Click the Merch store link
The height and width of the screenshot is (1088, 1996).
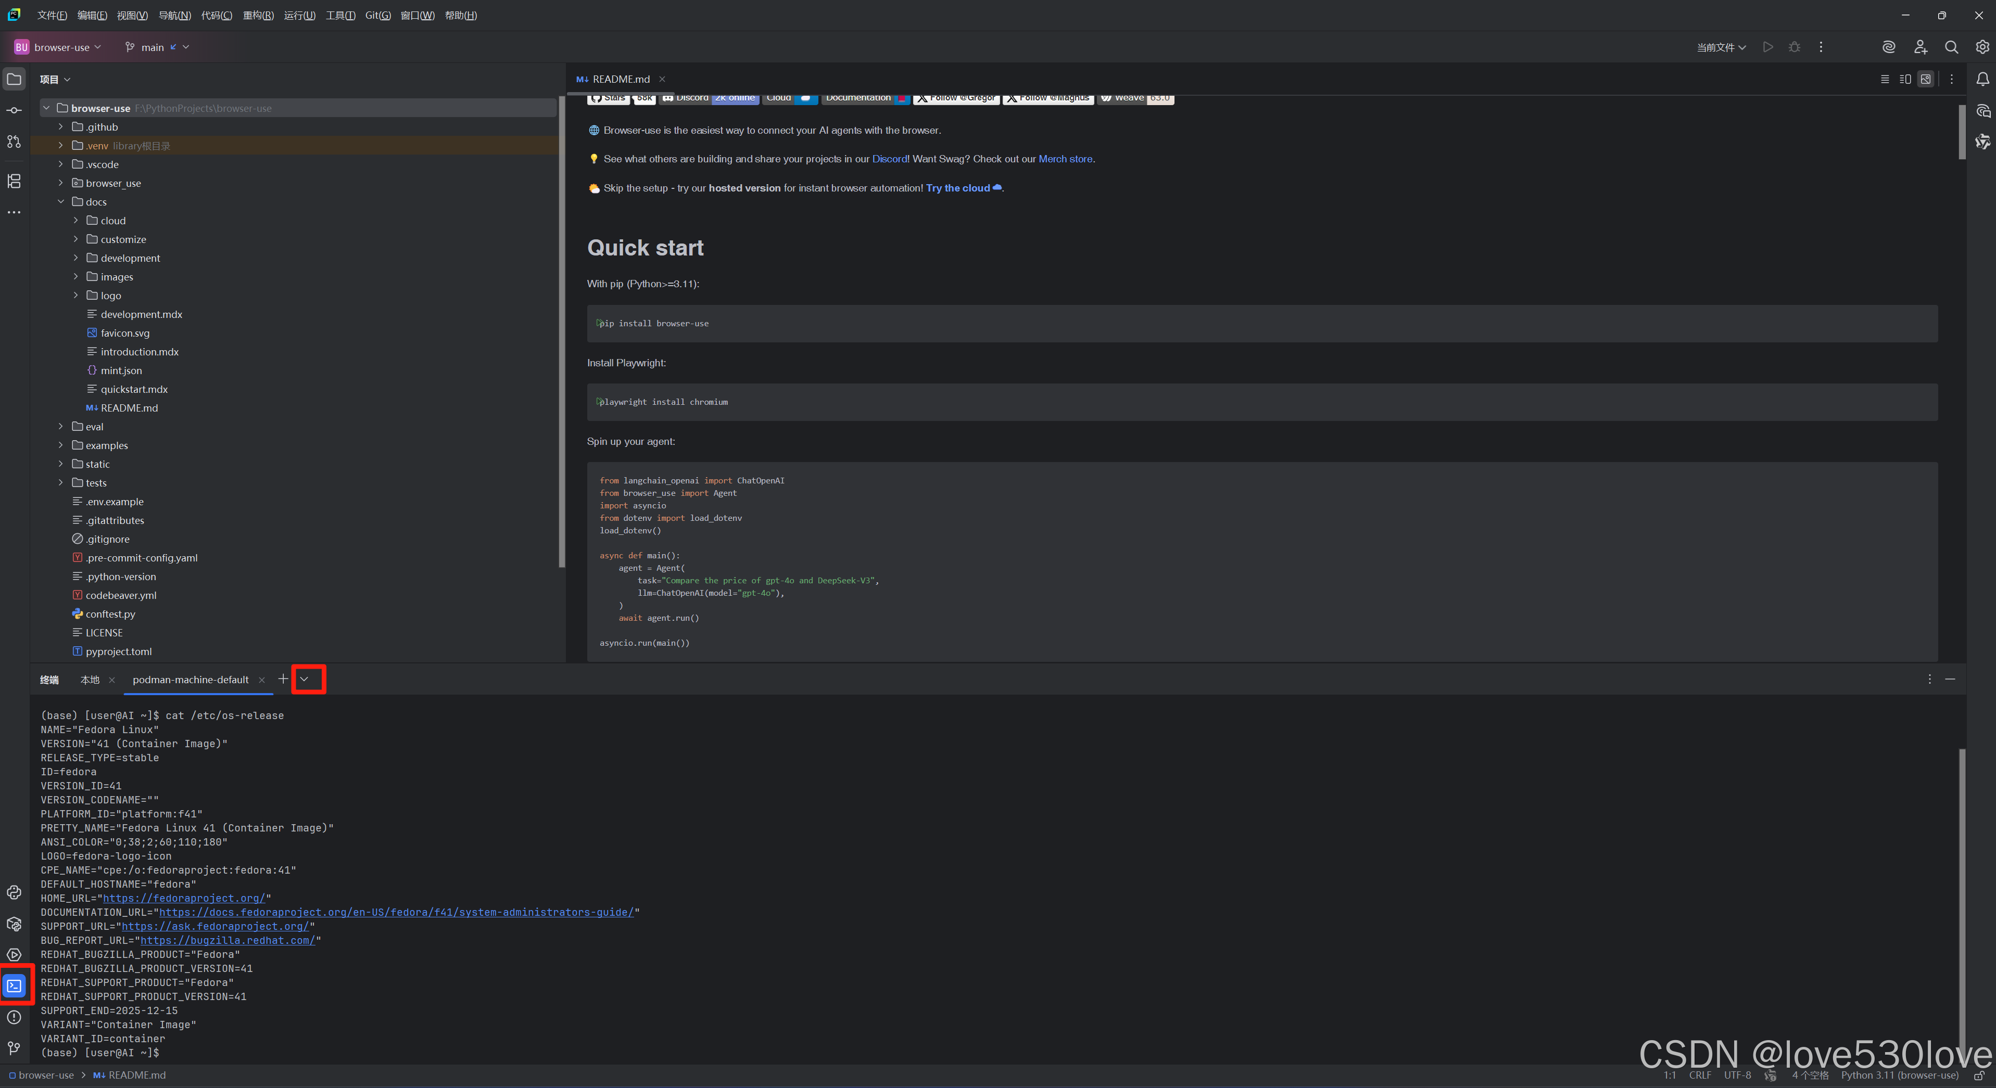[x=1065, y=159]
